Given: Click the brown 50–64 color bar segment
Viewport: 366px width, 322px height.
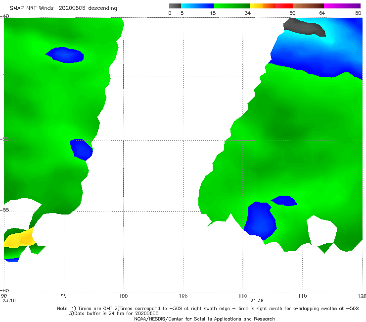Looking at the screenshot, I should coord(308,6).
